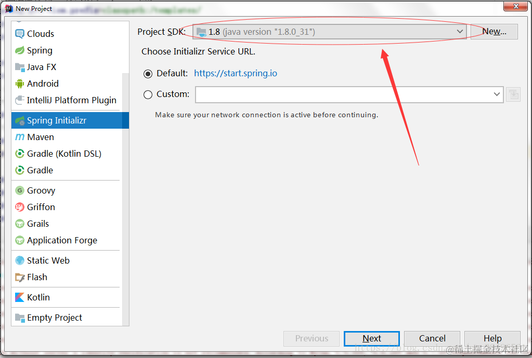The image size is (532, 358).
Task: Click the Static Web globe icon
Action: tap(20, 260)
